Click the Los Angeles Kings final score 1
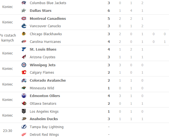Viewport: 169px width, 138px height. coord(109,111)
